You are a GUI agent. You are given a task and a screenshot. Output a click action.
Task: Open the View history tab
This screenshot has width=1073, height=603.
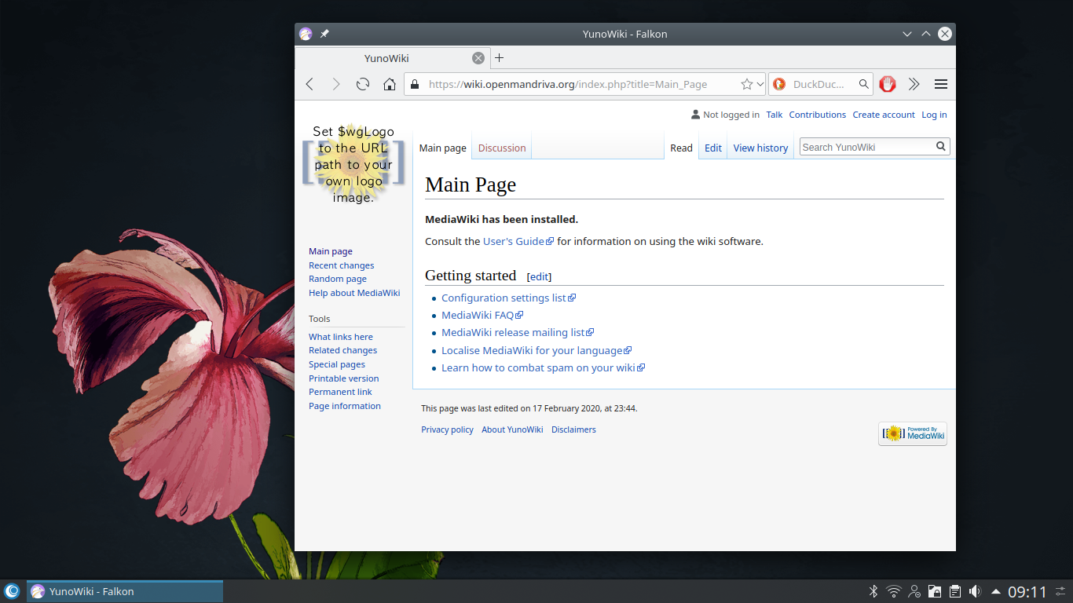click(x=760, y=148)
